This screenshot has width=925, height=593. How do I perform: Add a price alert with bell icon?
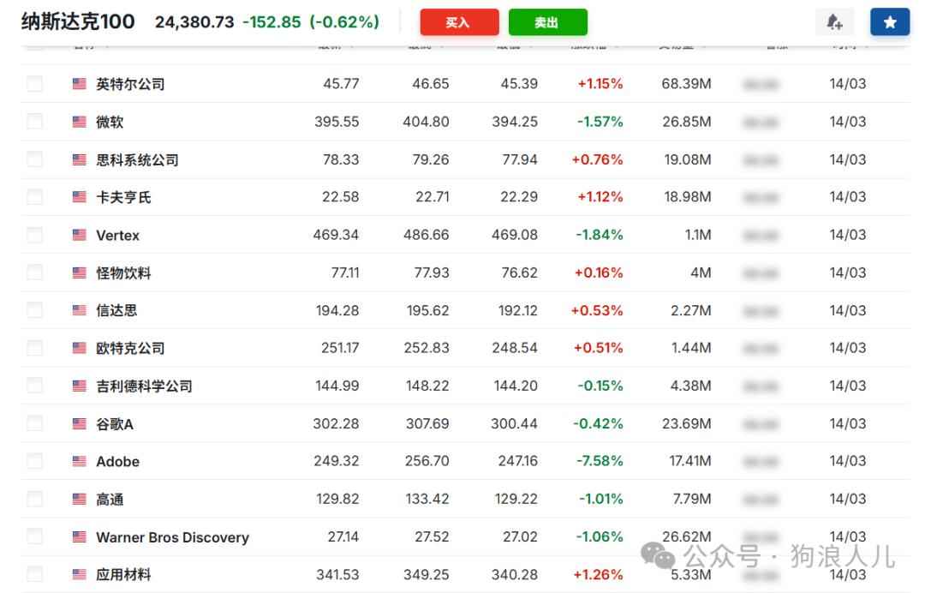[x=834, y=22]
